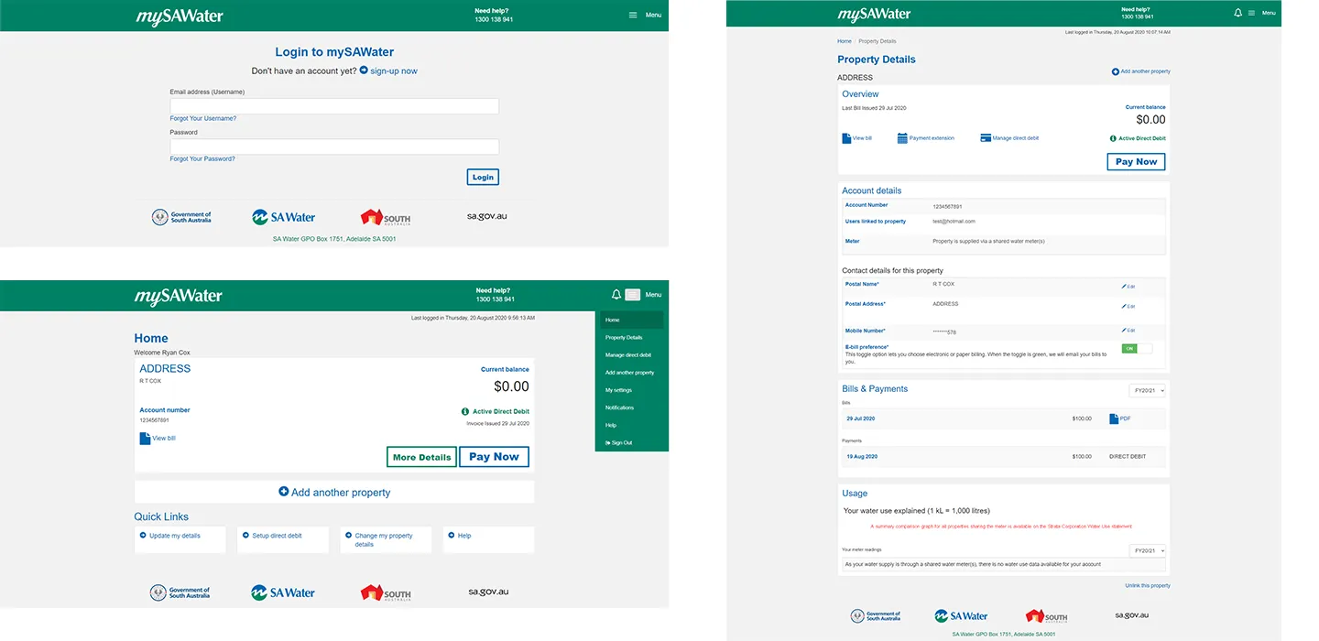Click the arrow icon next to sign-up now
Viewport: 1319px width, 641px height.
[364, 71]
